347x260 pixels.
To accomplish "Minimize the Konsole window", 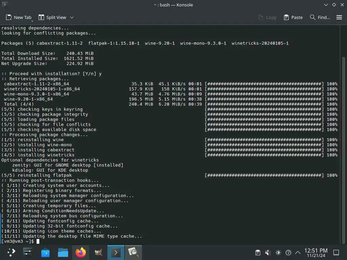I will 326,5.
